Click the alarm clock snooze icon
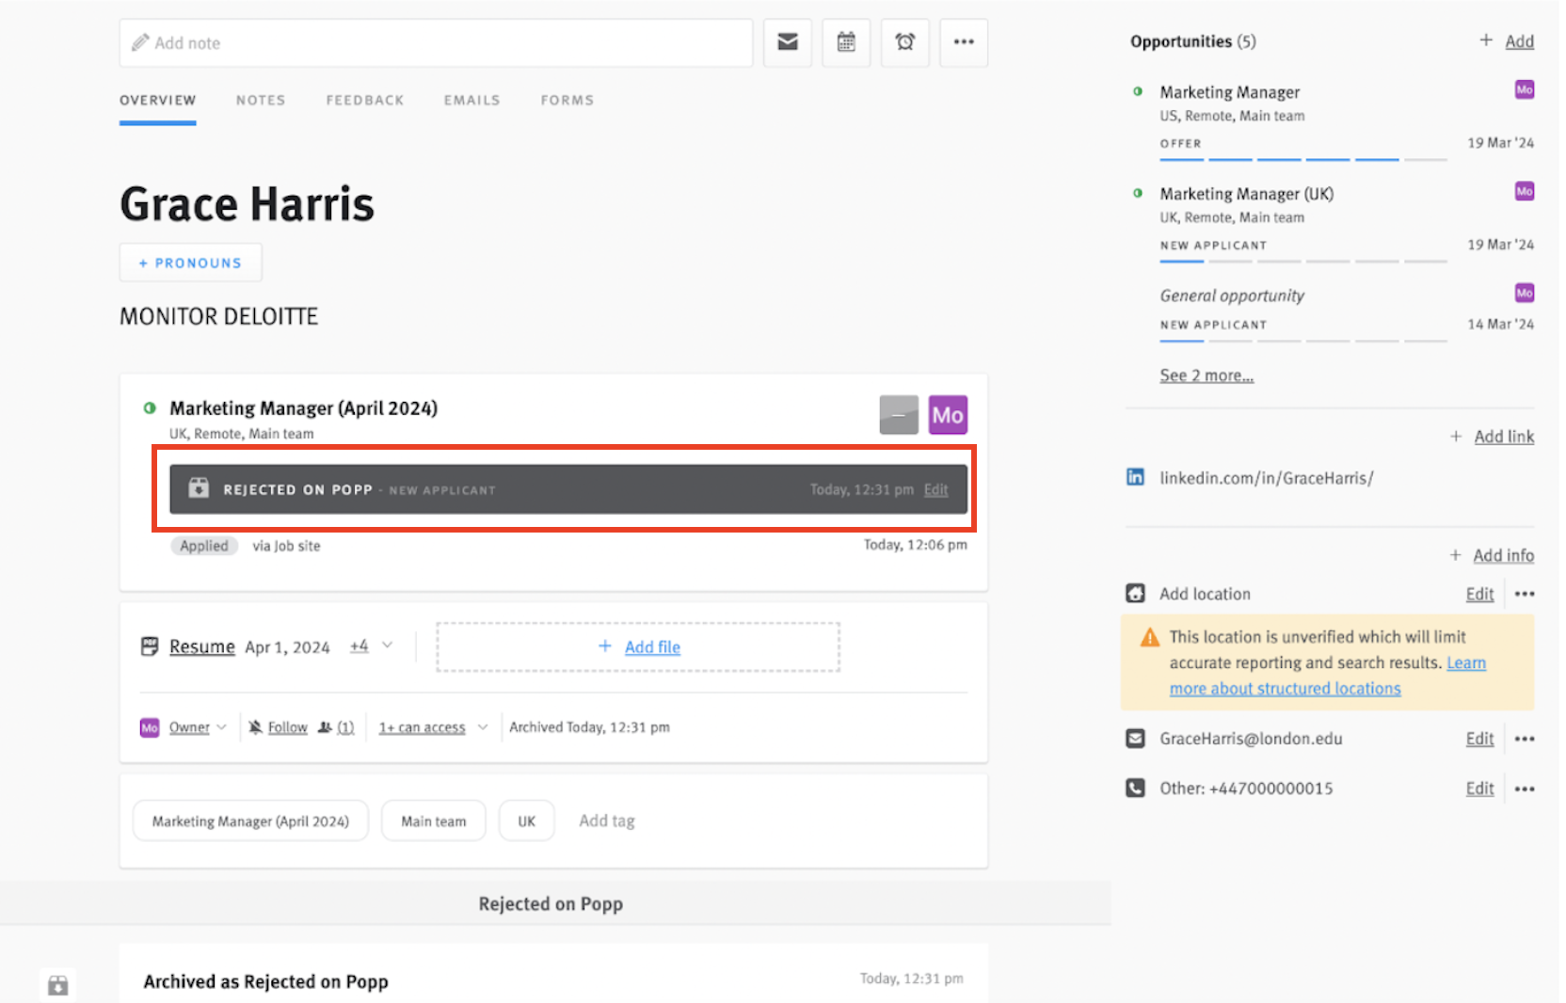The height and width of the screenshot is (1003, 1566). [x=904, y=42]
